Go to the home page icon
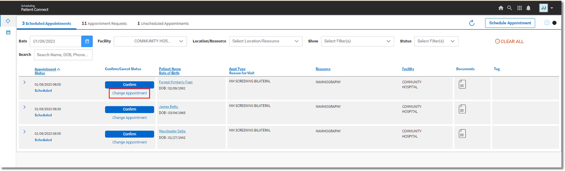Viewport: 565px width, 171px height. (501, 8)
